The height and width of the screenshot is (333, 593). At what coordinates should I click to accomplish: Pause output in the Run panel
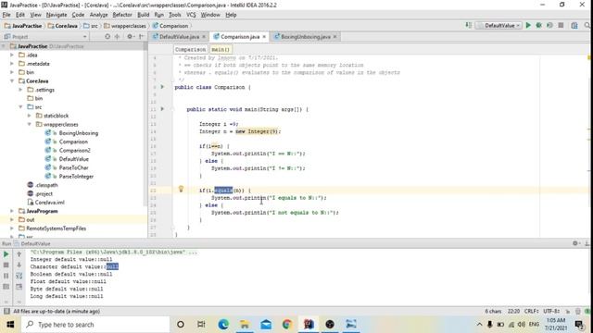[6, 276]
